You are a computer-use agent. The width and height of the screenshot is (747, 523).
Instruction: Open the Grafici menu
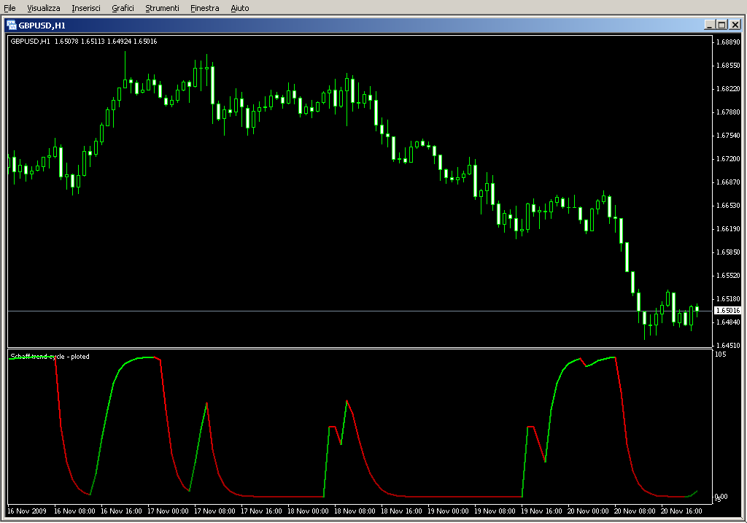coord(123,8)
